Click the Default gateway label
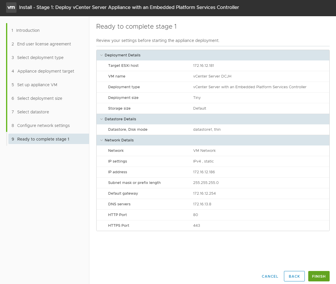This screenshot has height=284, width=336. tap(123, 193)
